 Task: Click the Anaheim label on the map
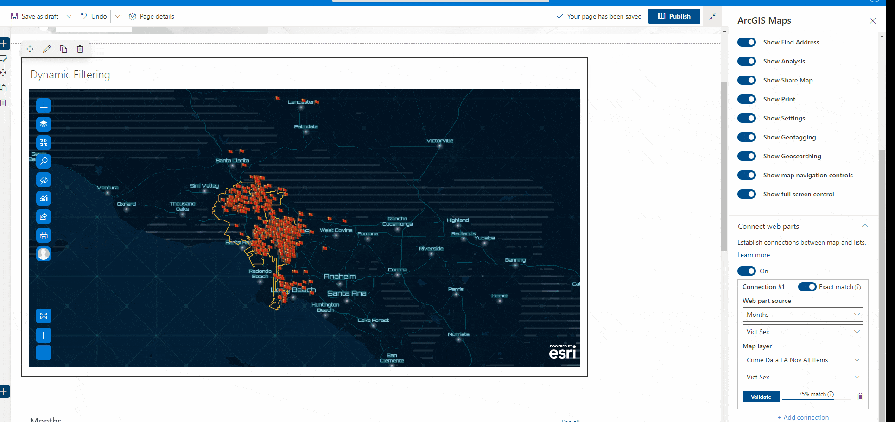click(340, 277)
